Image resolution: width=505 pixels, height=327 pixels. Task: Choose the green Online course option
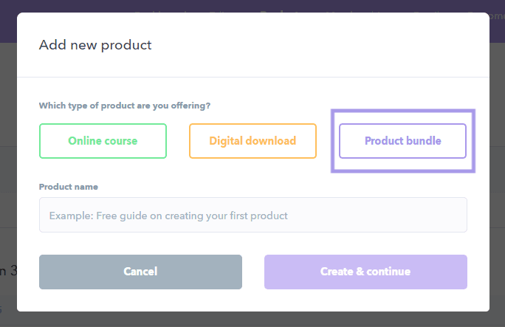103,141
